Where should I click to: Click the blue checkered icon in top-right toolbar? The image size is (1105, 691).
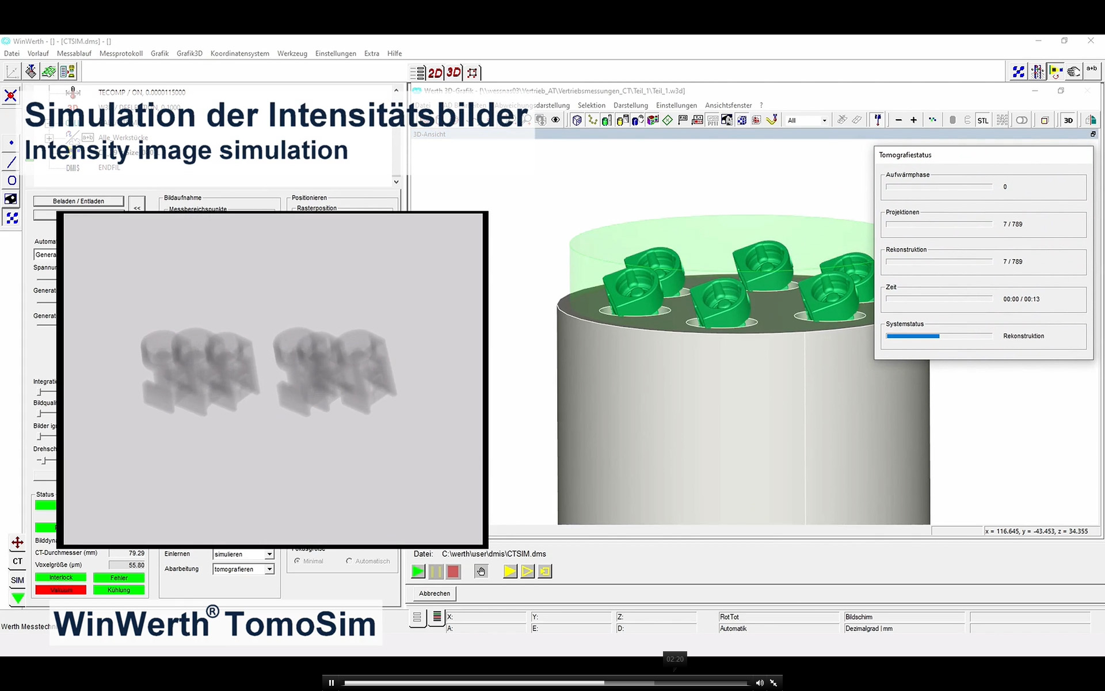[x=1019, y=71]
